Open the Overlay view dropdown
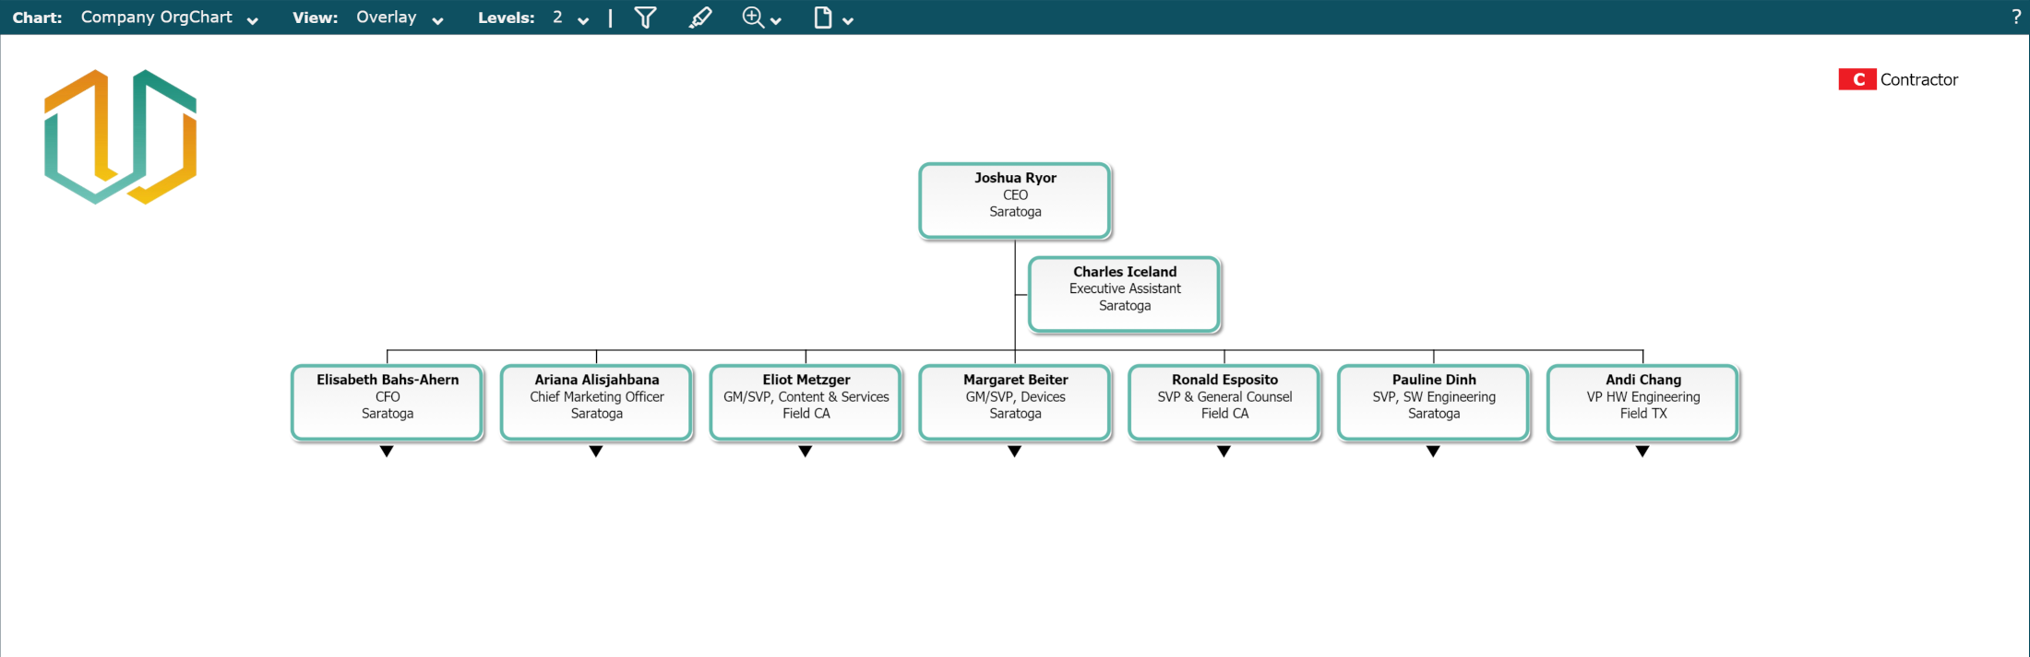The width and height of the screenshot is (2030, 657). pyautogui.click(x=399, y=18)
